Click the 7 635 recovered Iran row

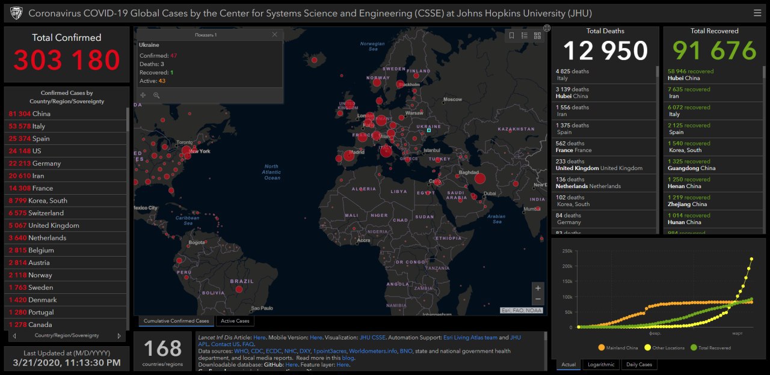click(x=713, y=93)
